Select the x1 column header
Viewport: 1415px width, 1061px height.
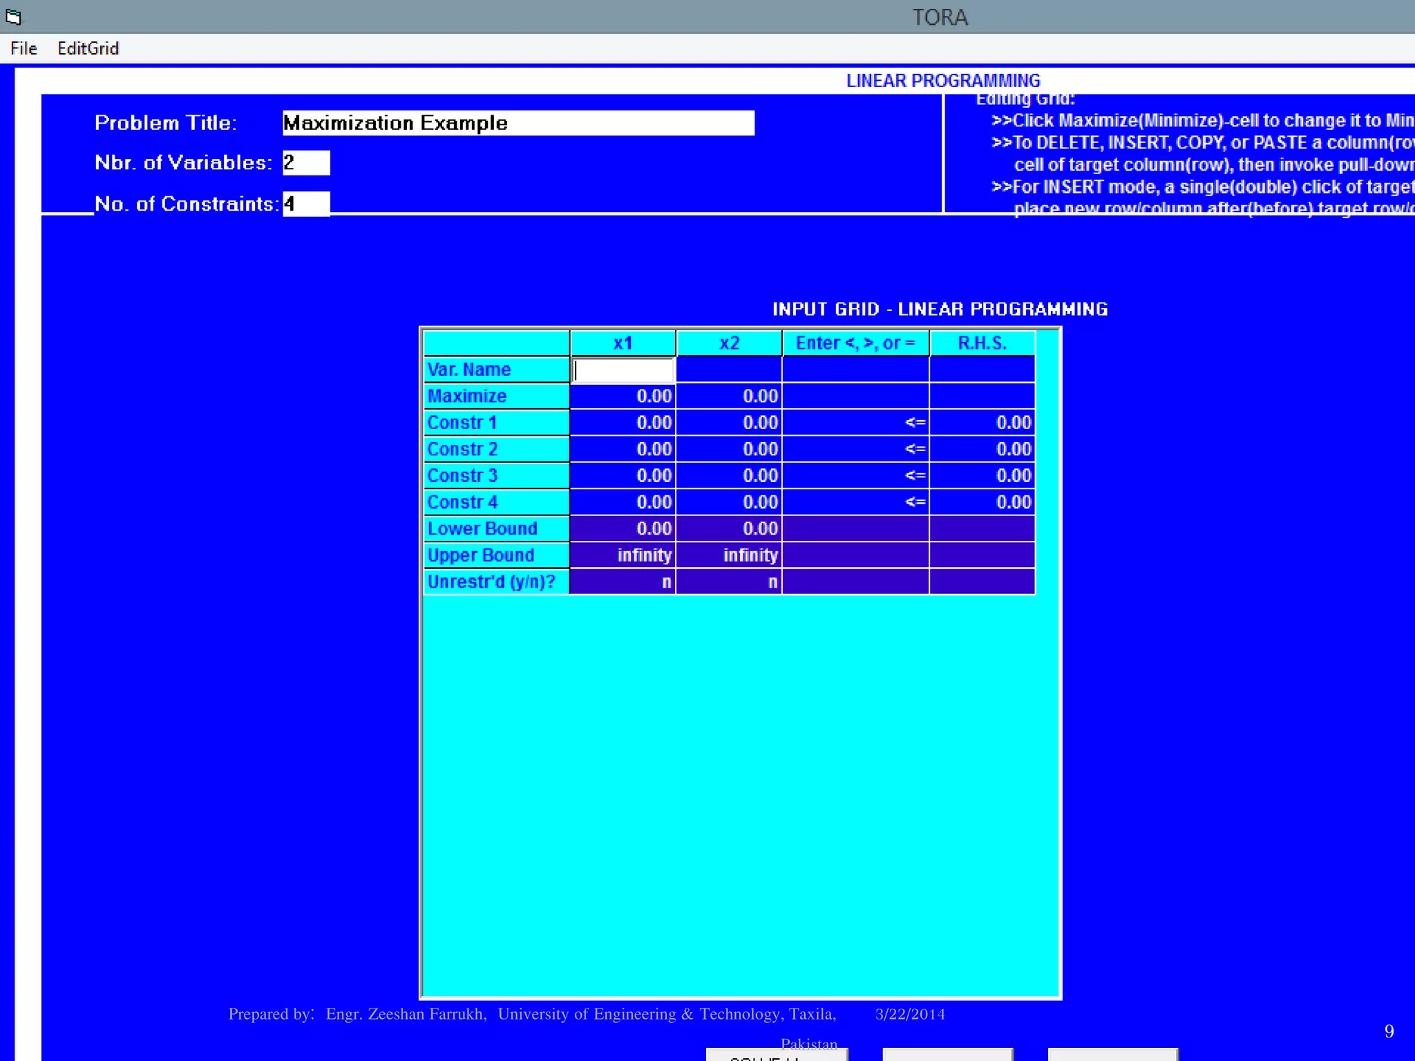coord(623,343)
